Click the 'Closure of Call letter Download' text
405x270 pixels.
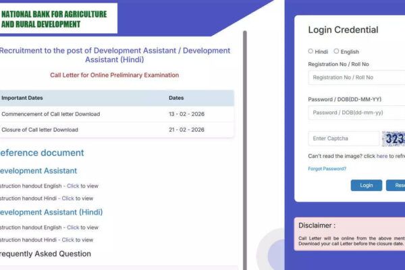tap(40, 130)
